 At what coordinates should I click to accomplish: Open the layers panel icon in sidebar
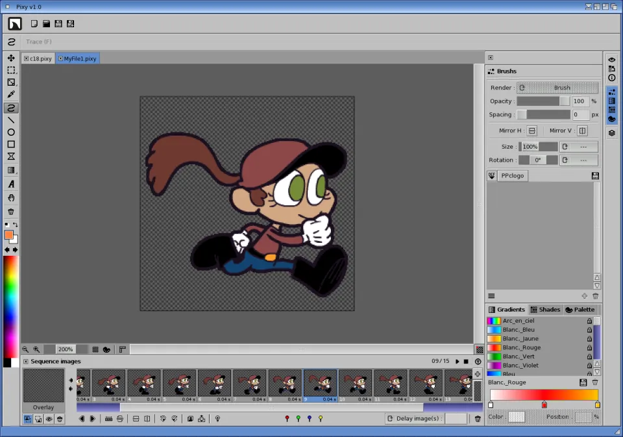(611, 133)
